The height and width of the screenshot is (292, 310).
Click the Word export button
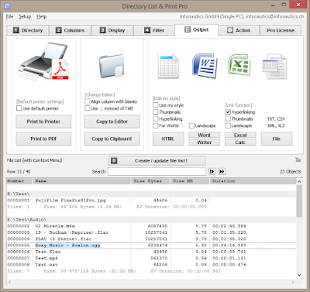204,135
